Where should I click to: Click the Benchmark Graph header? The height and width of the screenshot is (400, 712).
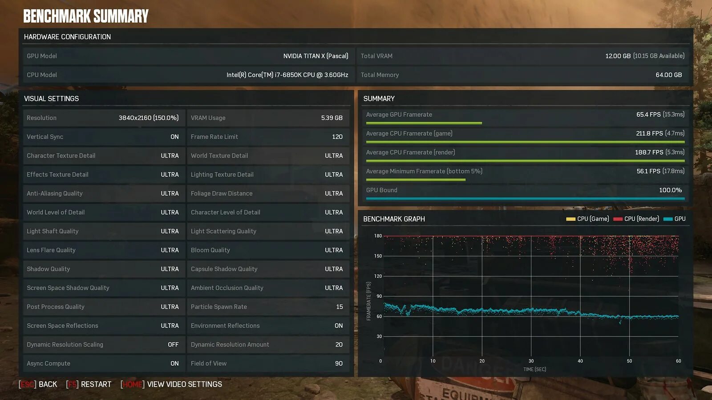tap(394, 219)
